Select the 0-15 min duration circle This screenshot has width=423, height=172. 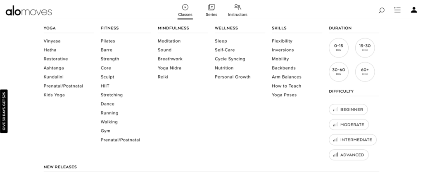339,47
